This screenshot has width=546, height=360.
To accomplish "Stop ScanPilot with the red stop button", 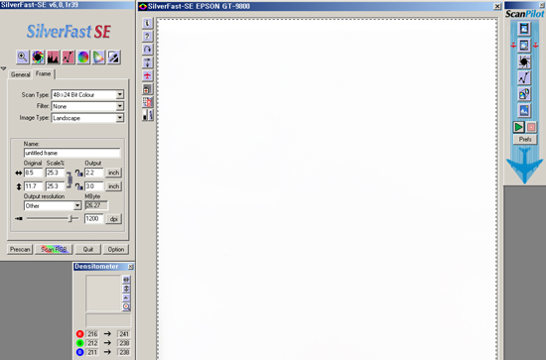I will point(531,127).
